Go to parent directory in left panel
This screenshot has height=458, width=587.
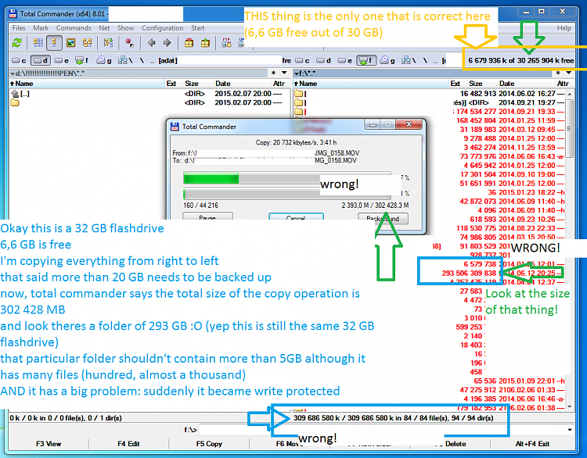point(152,60)
